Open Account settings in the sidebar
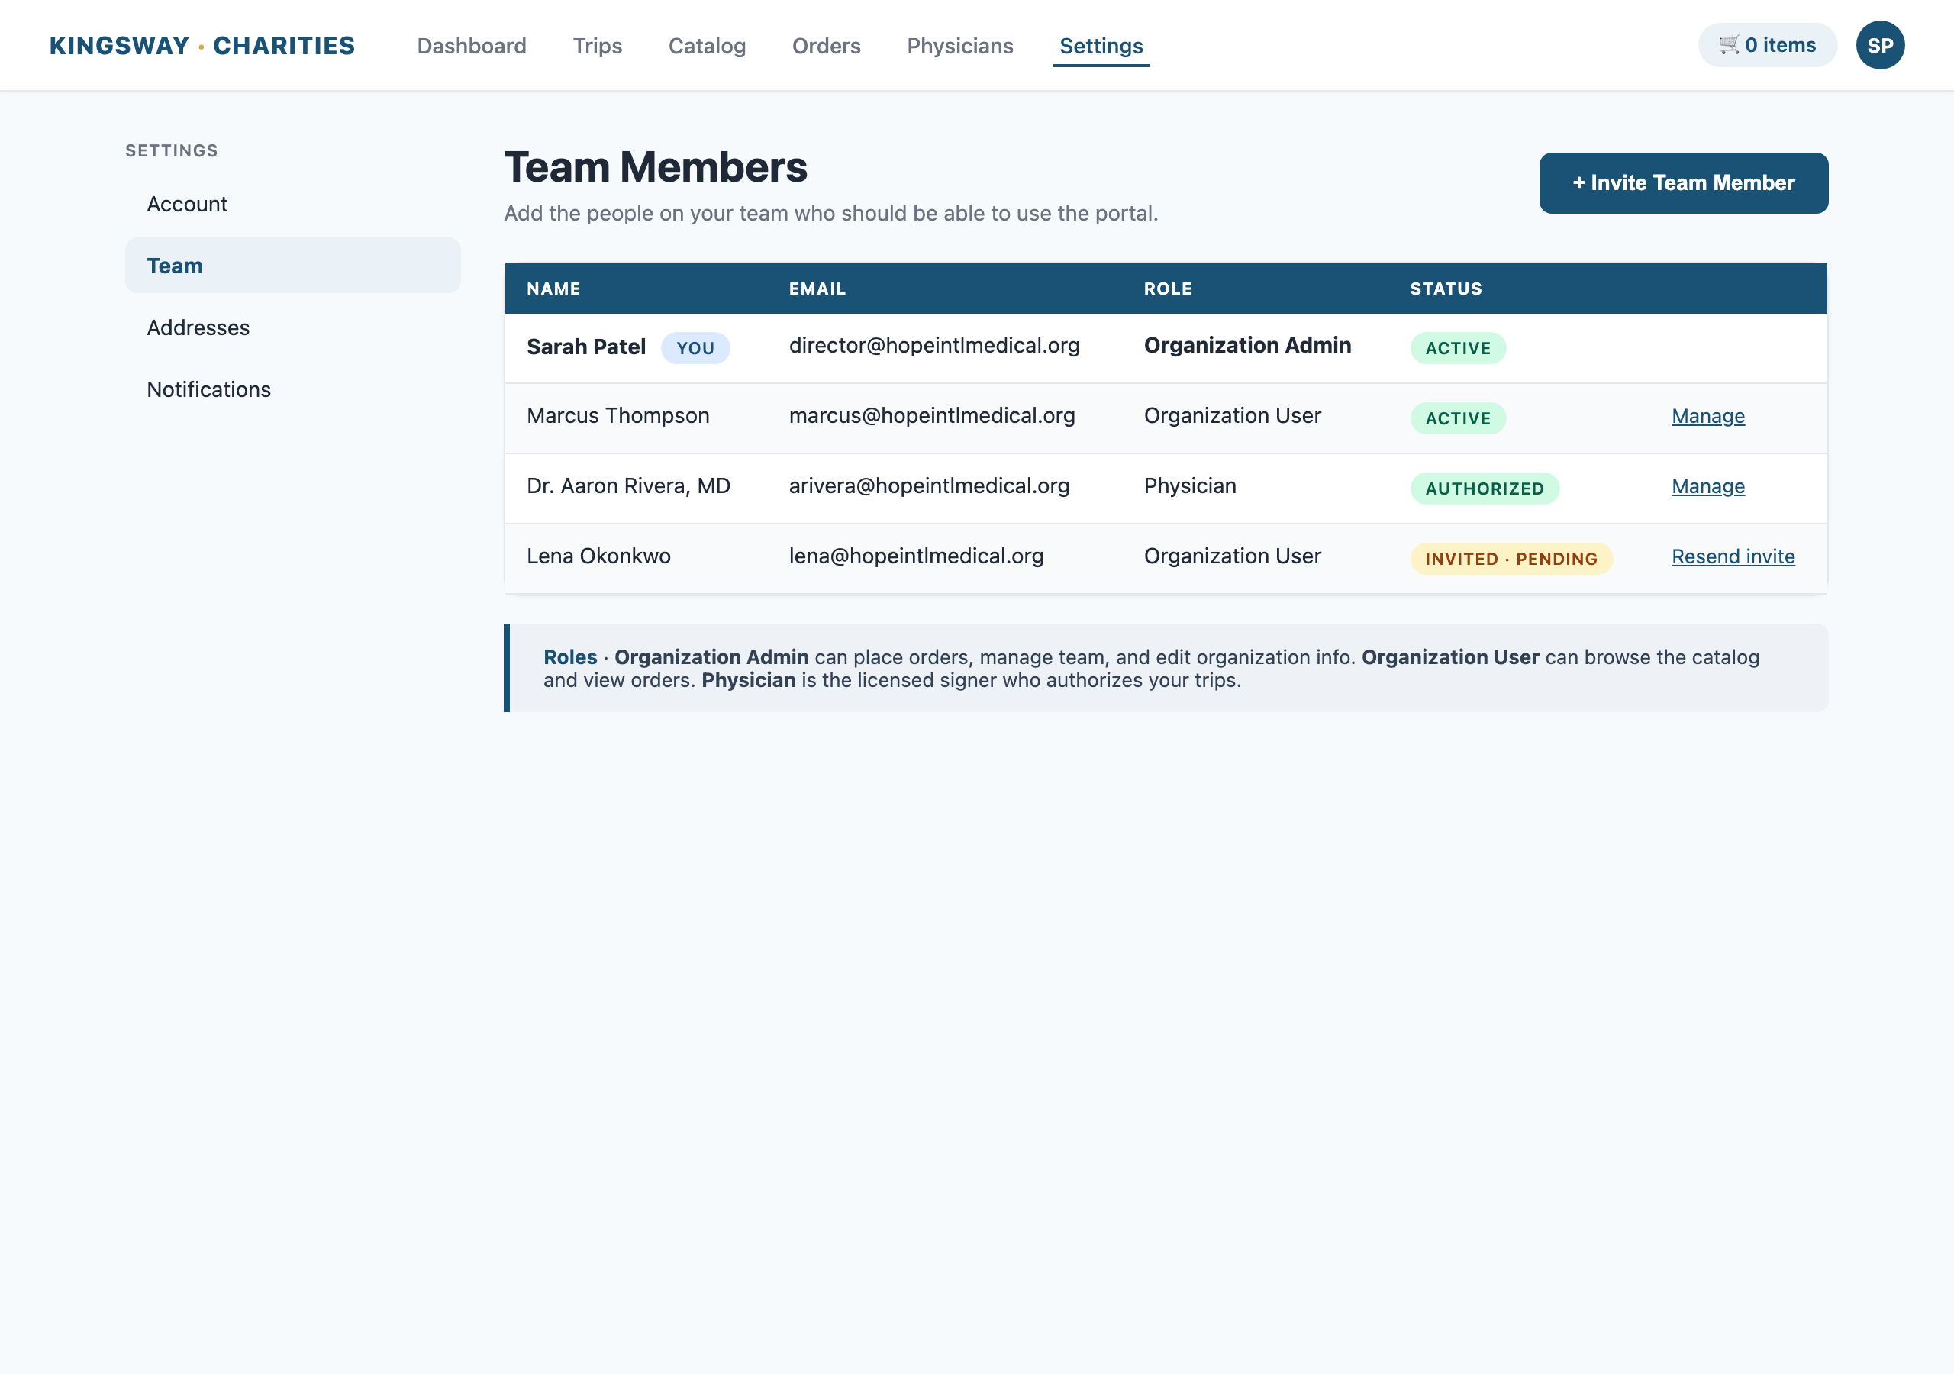This screenshot has height=1374, width=1954. pos(293,205)
